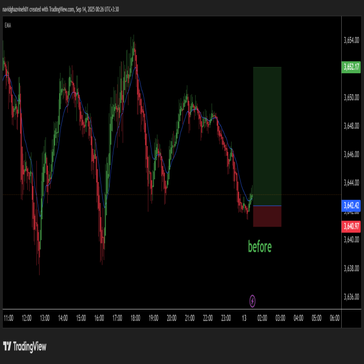364x364 pixels.
Task: Select the green profit target zone
Action: tap(267, 136)
